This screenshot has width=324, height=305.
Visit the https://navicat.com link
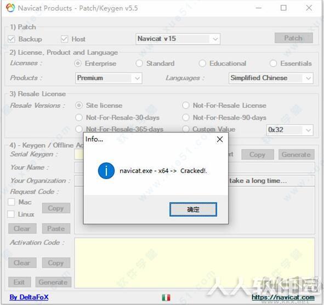283,297
